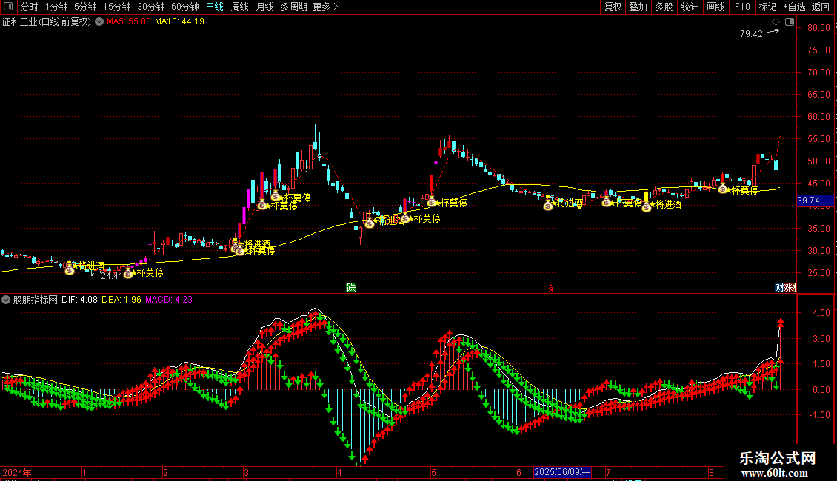Click month 8 marker on time axis

712,472
